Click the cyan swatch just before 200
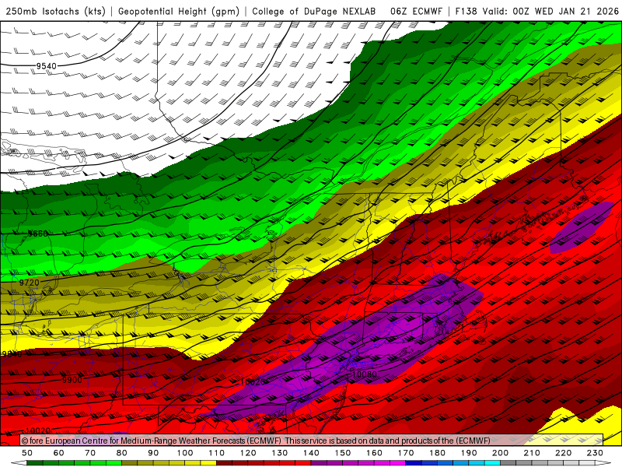Viewport: 622px width, 467px height. click(492, 463)
